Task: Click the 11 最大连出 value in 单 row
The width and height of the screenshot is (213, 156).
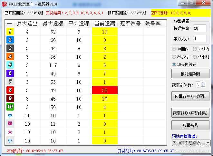Action: pos(27,116)
